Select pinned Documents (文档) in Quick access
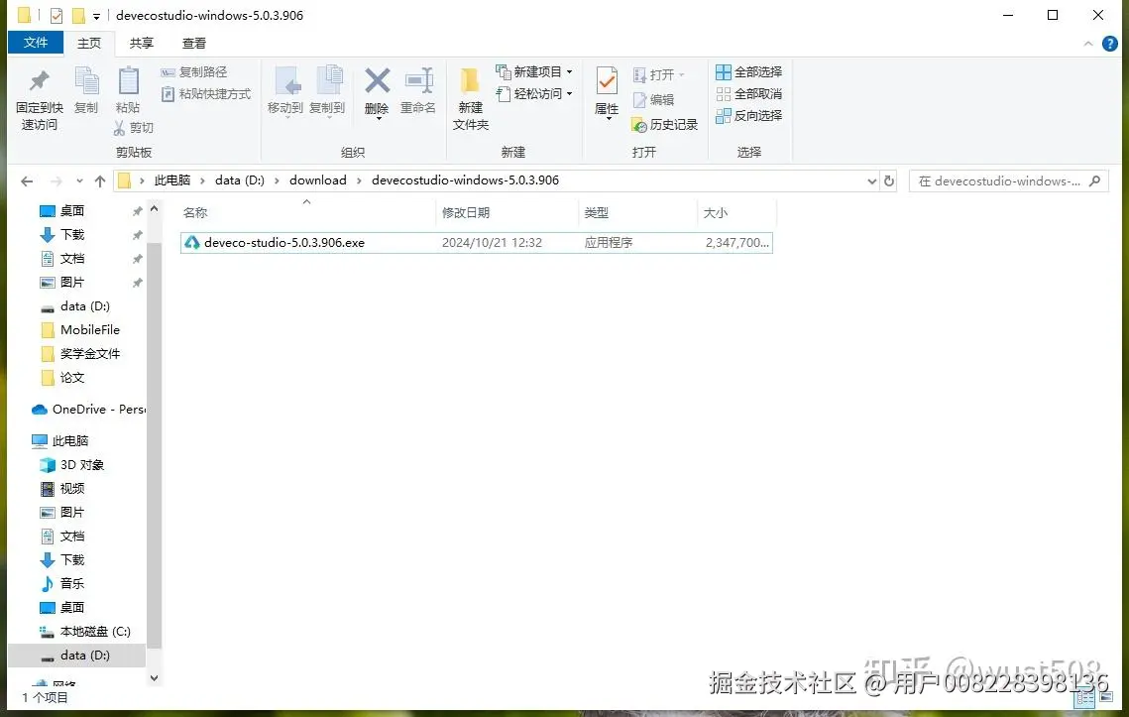Viewport: 1129px width, 717px height. click(x=72, y=258)
